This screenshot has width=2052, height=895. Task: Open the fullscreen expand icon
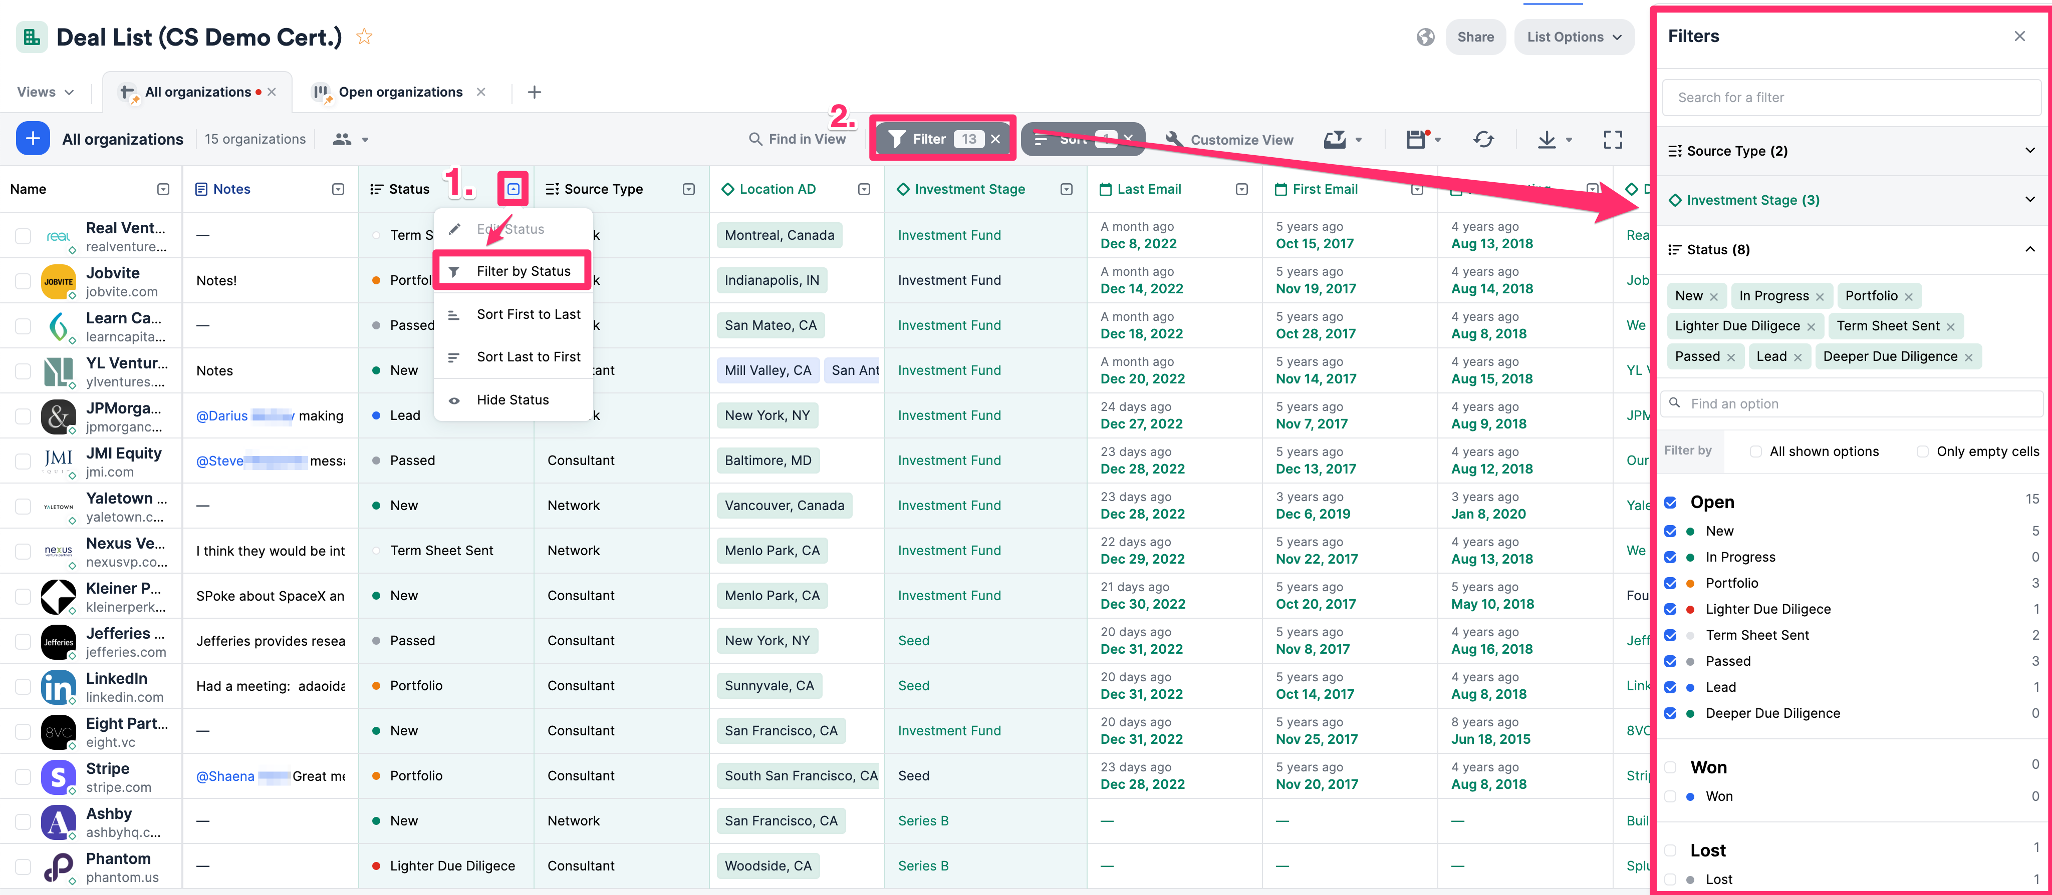click(x=1612, y=139)
